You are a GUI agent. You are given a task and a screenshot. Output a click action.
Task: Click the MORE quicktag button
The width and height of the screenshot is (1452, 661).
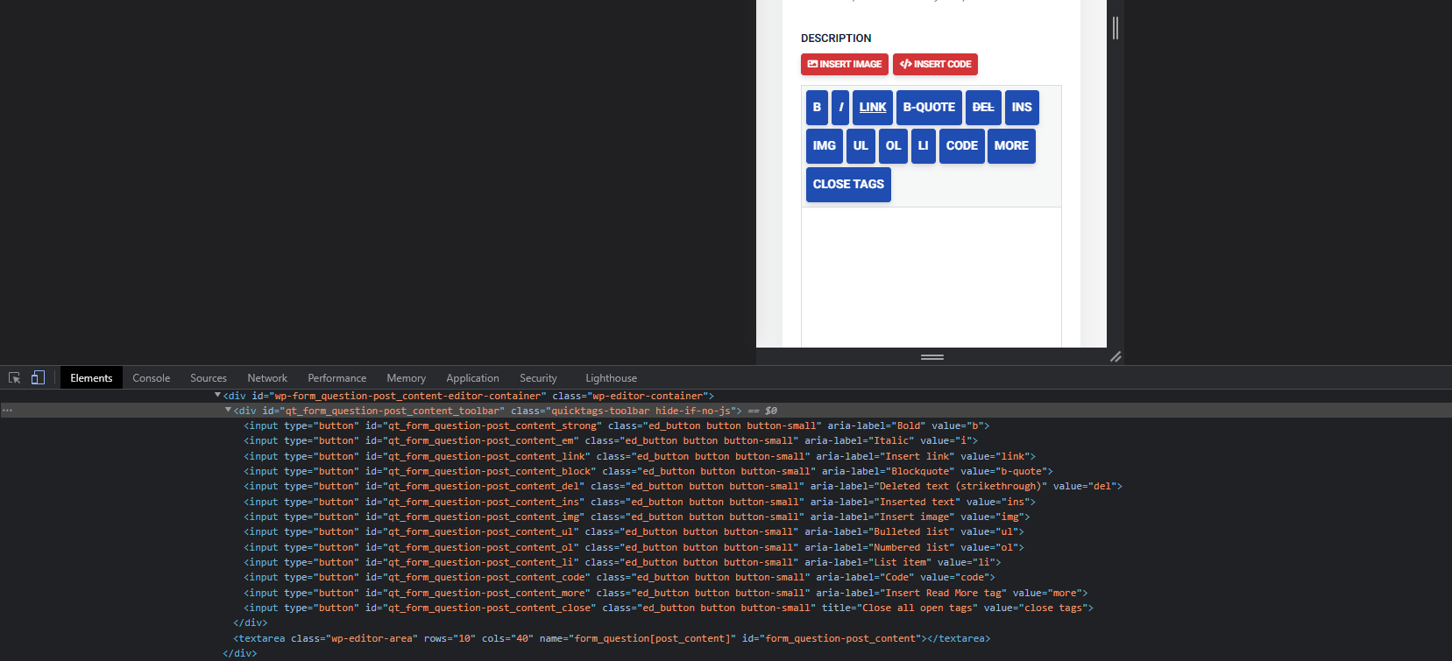(x=1011, y=146)
